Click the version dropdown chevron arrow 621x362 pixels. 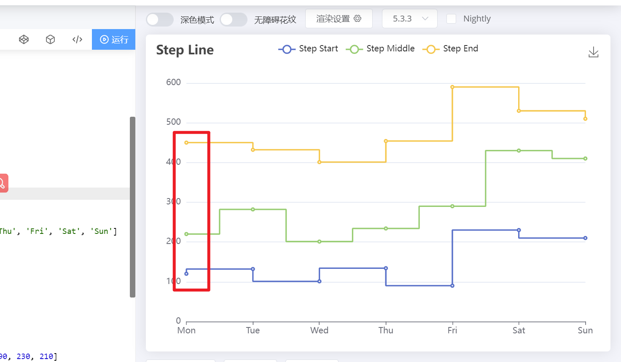[425, 19]
